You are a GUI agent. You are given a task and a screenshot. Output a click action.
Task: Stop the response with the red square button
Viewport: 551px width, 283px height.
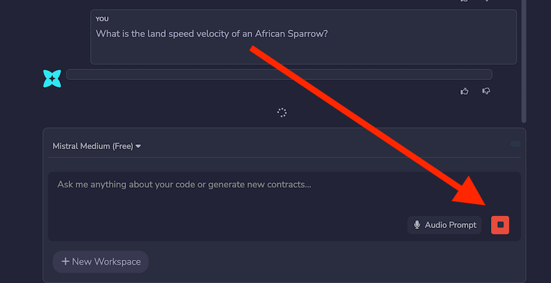point(500,225)
